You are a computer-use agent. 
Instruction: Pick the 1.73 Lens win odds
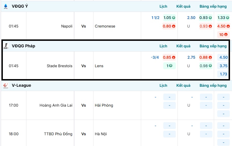pyautogui.click(x=223, y=74)
